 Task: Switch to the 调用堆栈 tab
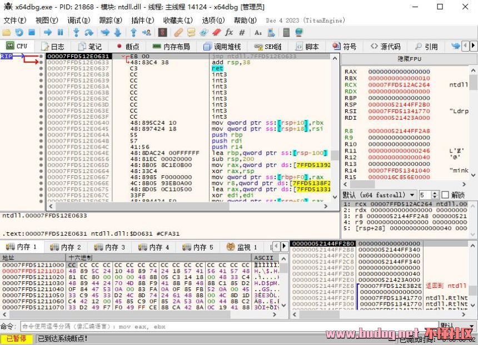point(222,47)
